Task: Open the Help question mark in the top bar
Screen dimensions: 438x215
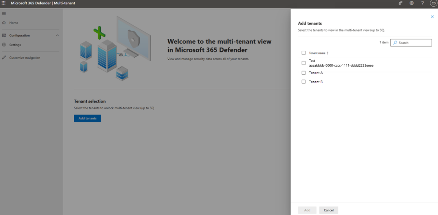Action: point(422,3)
